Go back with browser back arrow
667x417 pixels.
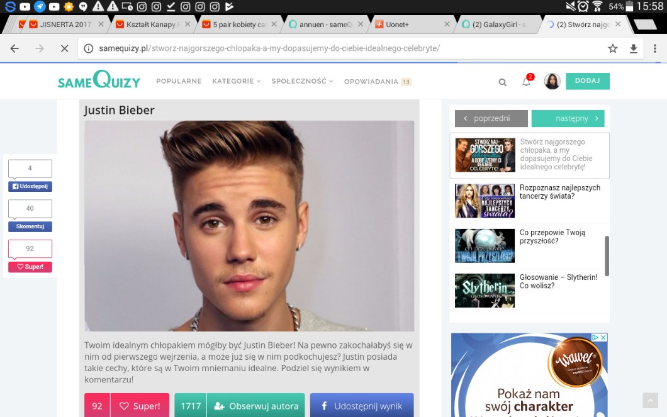(x=14, y=48)
